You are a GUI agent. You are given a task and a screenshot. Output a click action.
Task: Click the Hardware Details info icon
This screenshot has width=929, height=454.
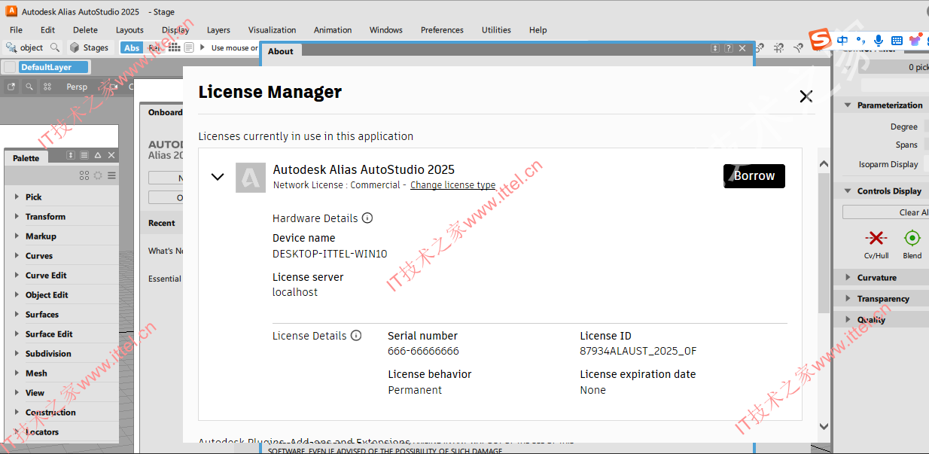pos(367,218)
